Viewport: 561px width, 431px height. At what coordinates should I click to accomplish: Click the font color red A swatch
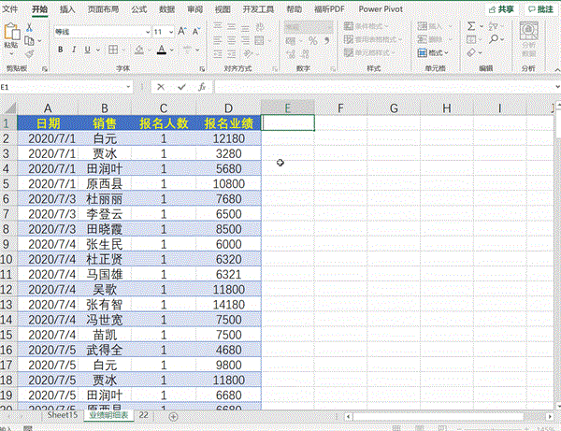pos(163,49)
